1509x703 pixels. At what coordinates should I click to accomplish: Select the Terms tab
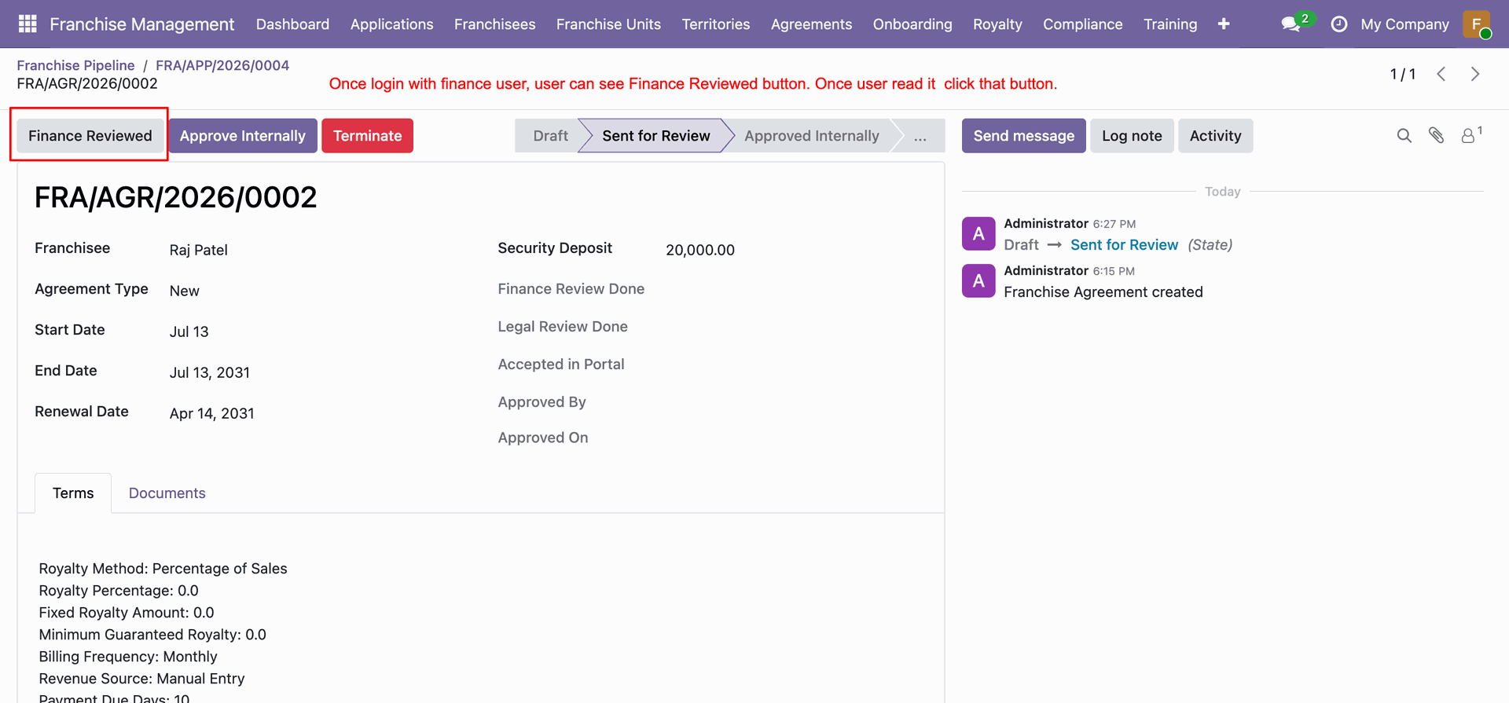[x=73, y=493]
